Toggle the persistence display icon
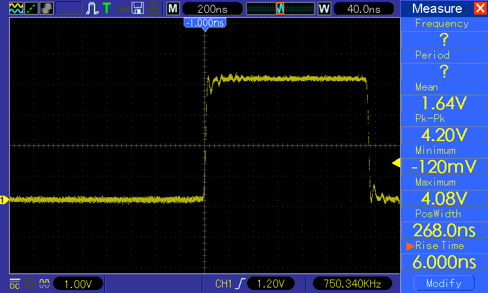This screenshot has width=488, height=293. point(47,9)
